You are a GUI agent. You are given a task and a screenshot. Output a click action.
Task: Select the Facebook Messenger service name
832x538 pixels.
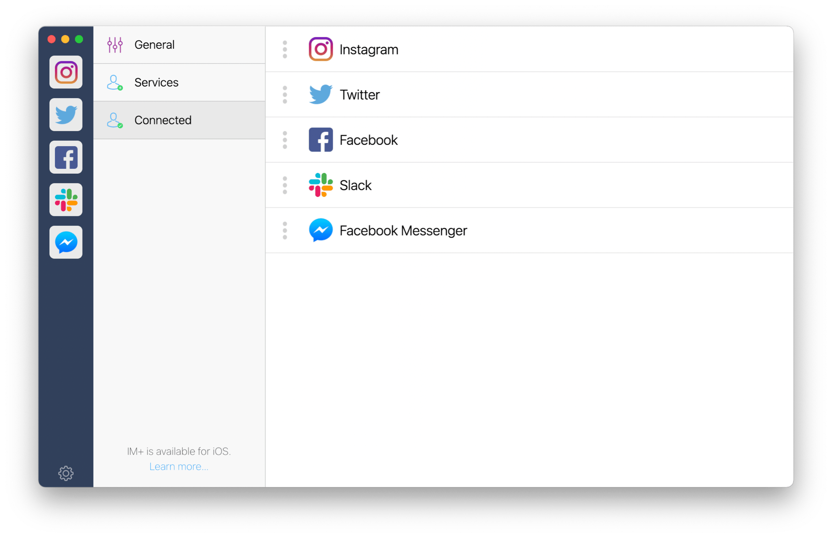coord(403,231)
